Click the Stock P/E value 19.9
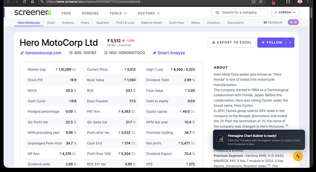The width and height of the screenshot is (316, 172). point(73,80)
